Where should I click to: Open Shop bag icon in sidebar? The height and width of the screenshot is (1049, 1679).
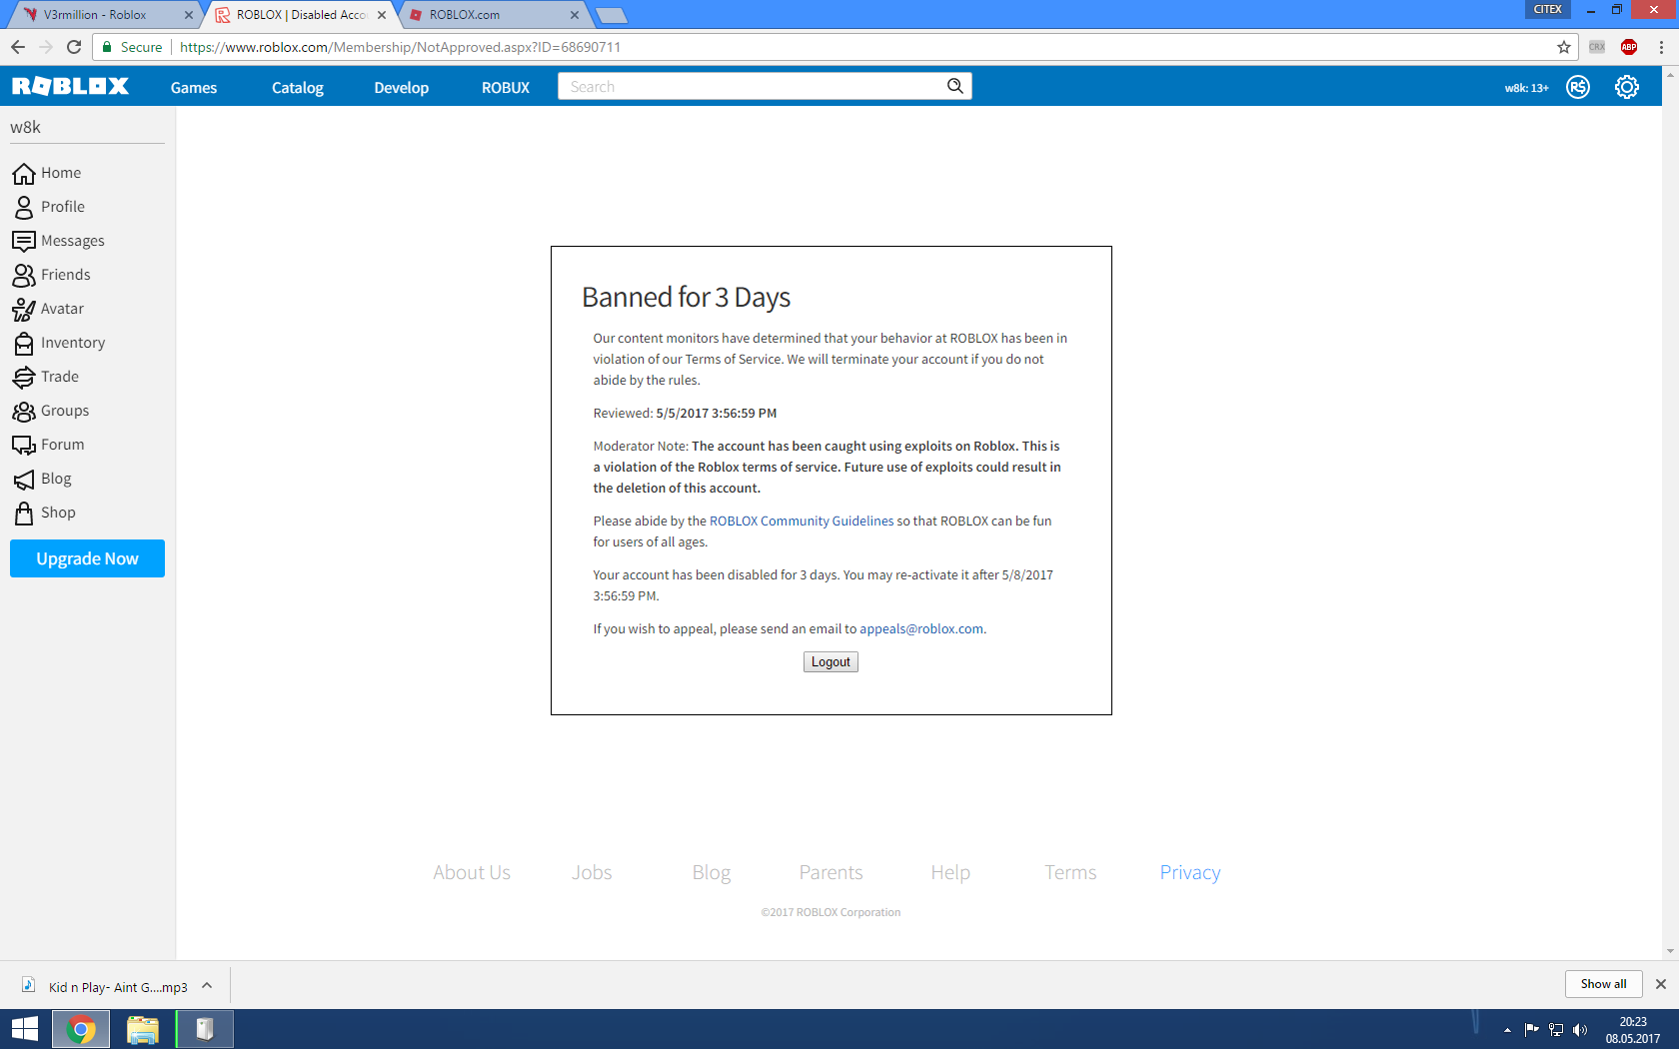24,514
